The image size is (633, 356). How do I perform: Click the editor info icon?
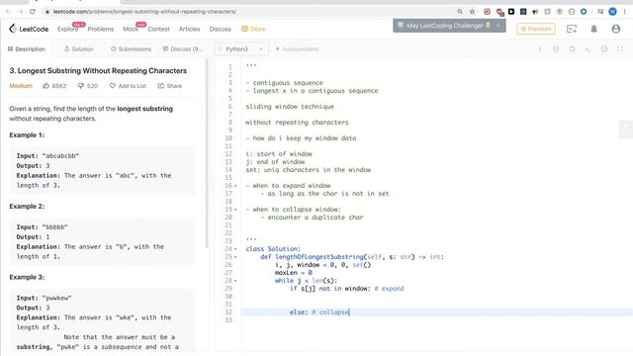tap(540, 48)
